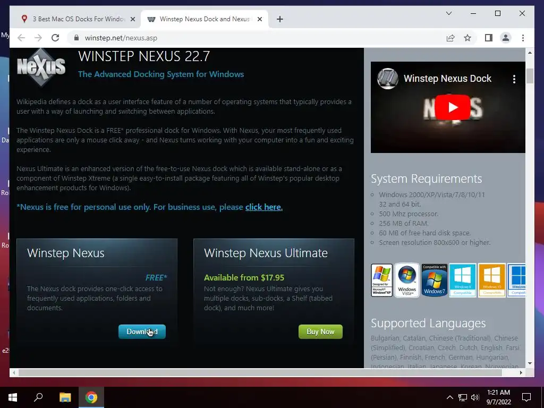The image size is (544, 408).
Task: Click the 'FREE*' price label
Action: [156, 277]
